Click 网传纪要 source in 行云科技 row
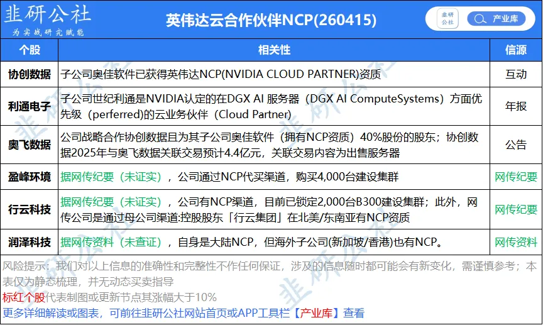The height and width of the screenshot is (325, 543). tap(515, 209)
